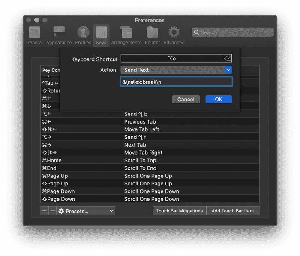Viewport: 300px width, 256px height.
Task: Click the Touch Bar Mitigations button
Action: tap(180, 211)
